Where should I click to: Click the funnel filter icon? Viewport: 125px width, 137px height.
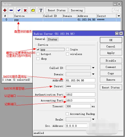(x=41, y=10)
